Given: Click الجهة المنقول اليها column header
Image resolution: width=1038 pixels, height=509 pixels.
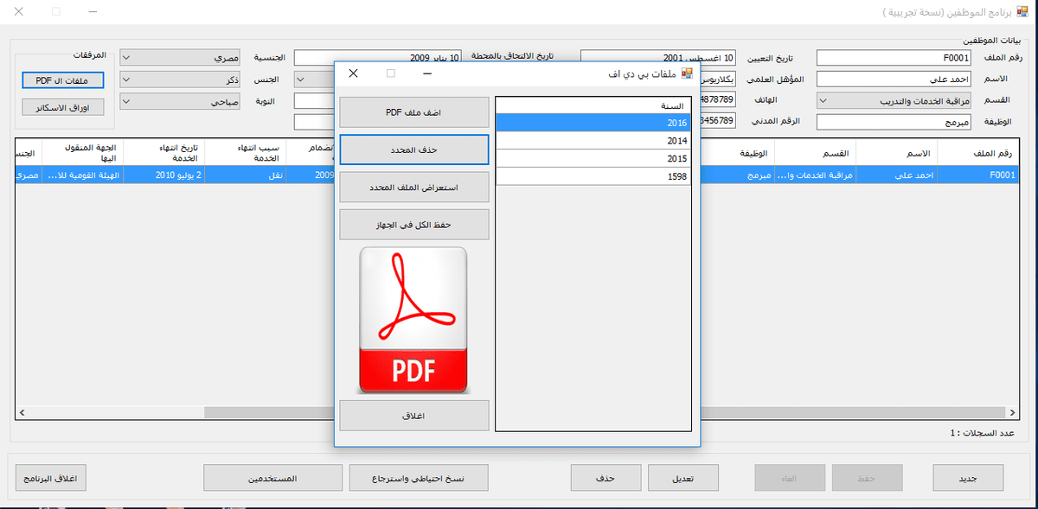Looking at the screenshot, I should click(x=84, y=152).
